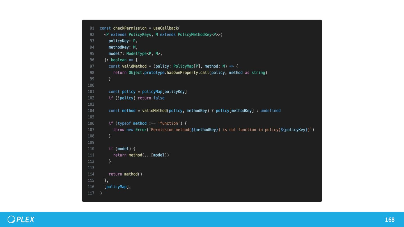
Task: Click "checkPermission" on line 91
Action: [x=130, y=28]
